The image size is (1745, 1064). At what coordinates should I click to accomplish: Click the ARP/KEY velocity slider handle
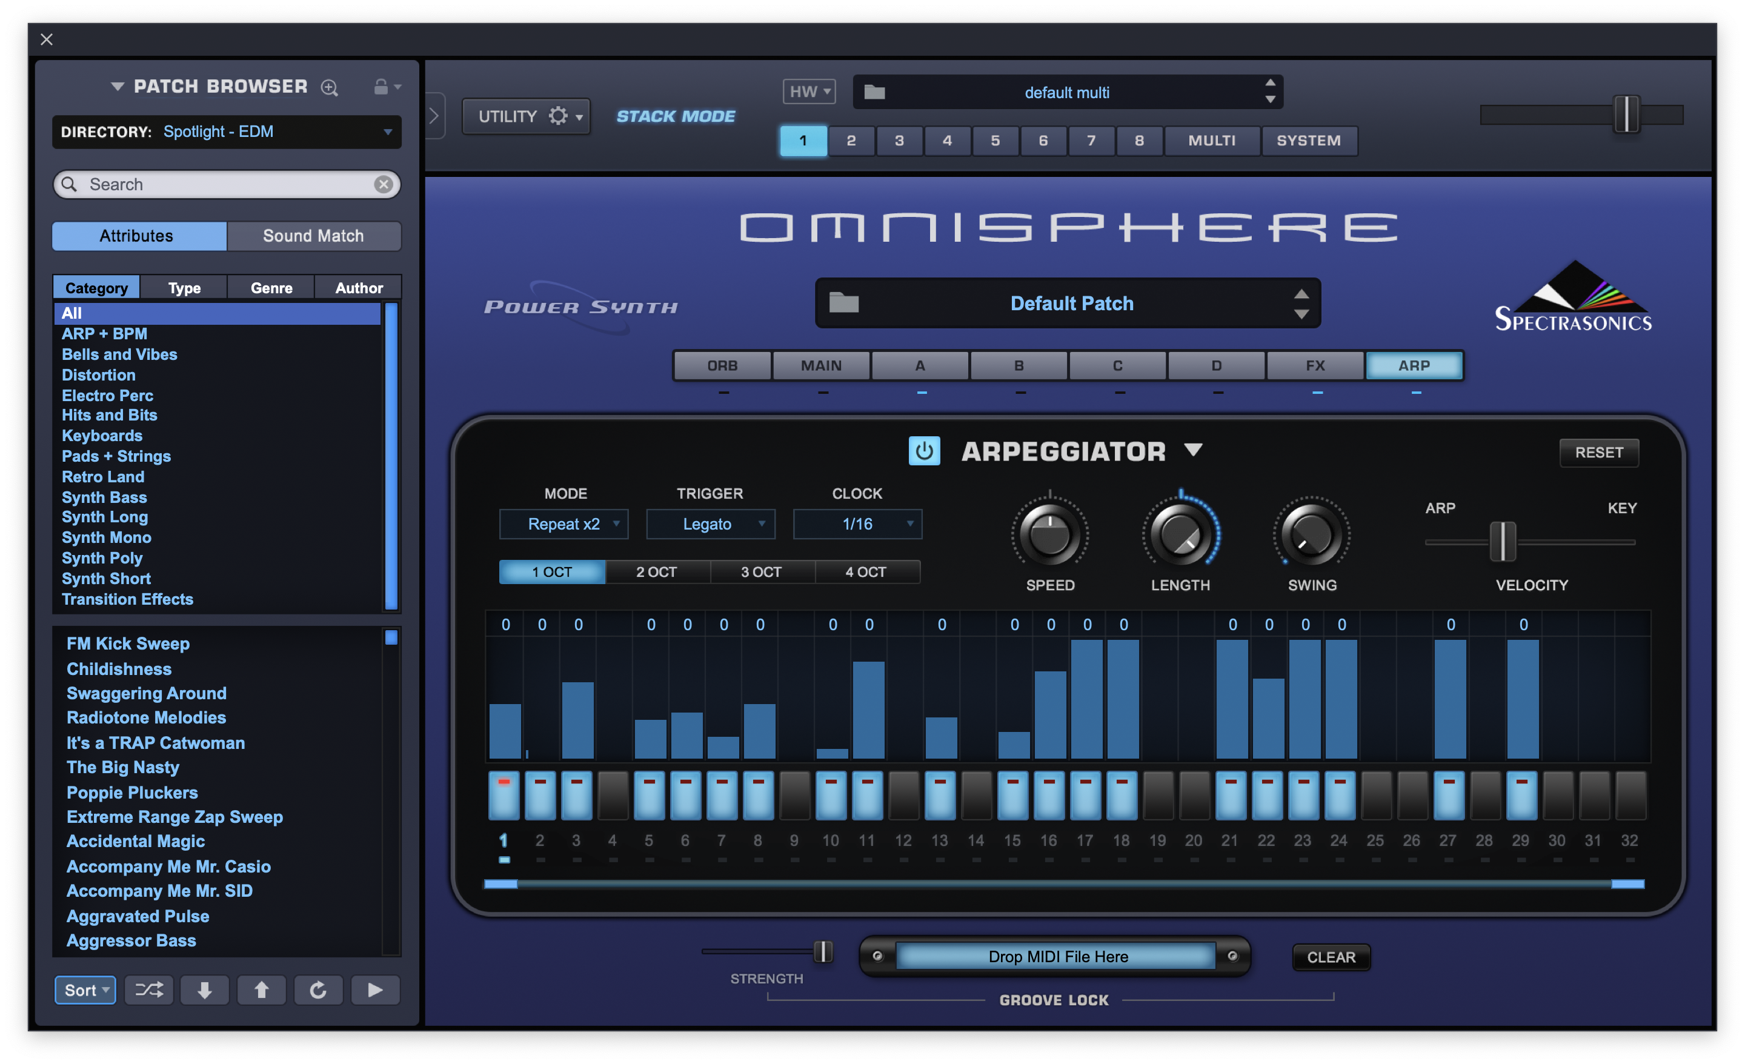pyautogui.click(x=1501, y=541)
